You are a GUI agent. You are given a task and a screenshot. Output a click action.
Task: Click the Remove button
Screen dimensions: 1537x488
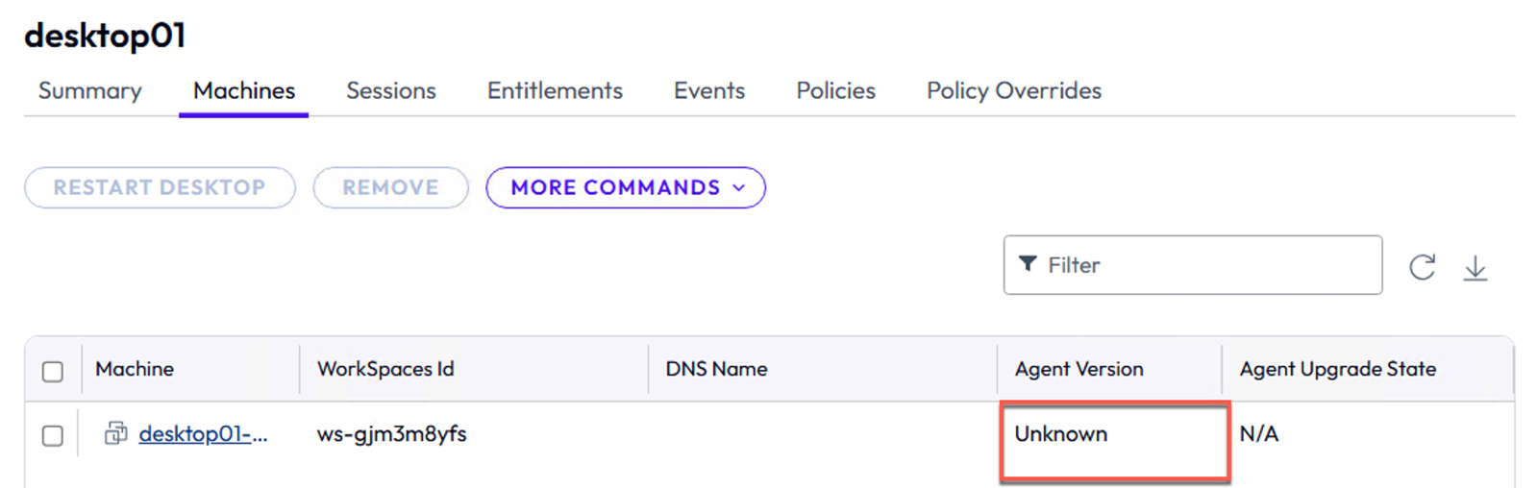[390, 187]
